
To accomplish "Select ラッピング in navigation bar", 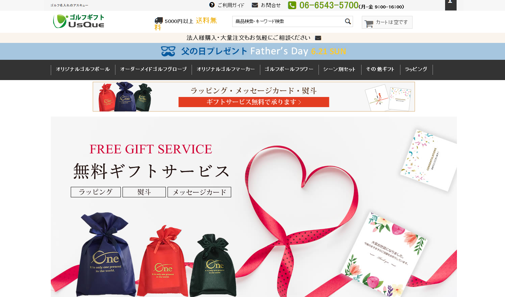I will 416,69.
